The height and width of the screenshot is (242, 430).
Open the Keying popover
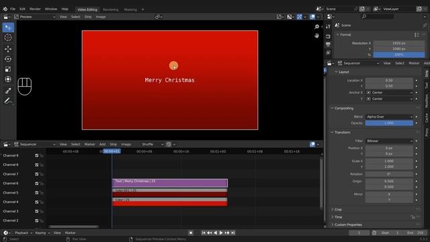[42, 233]
